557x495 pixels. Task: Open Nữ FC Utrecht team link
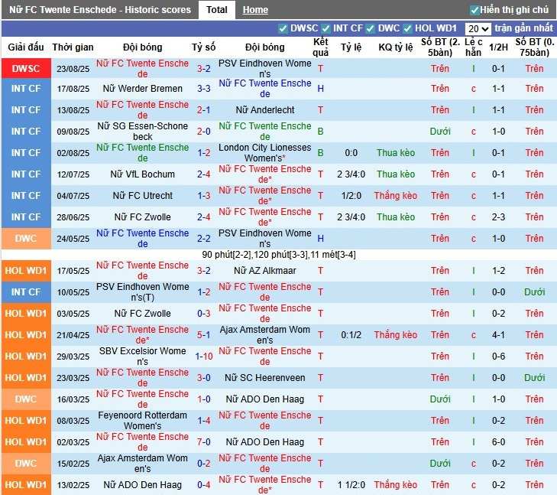point(142,196)
